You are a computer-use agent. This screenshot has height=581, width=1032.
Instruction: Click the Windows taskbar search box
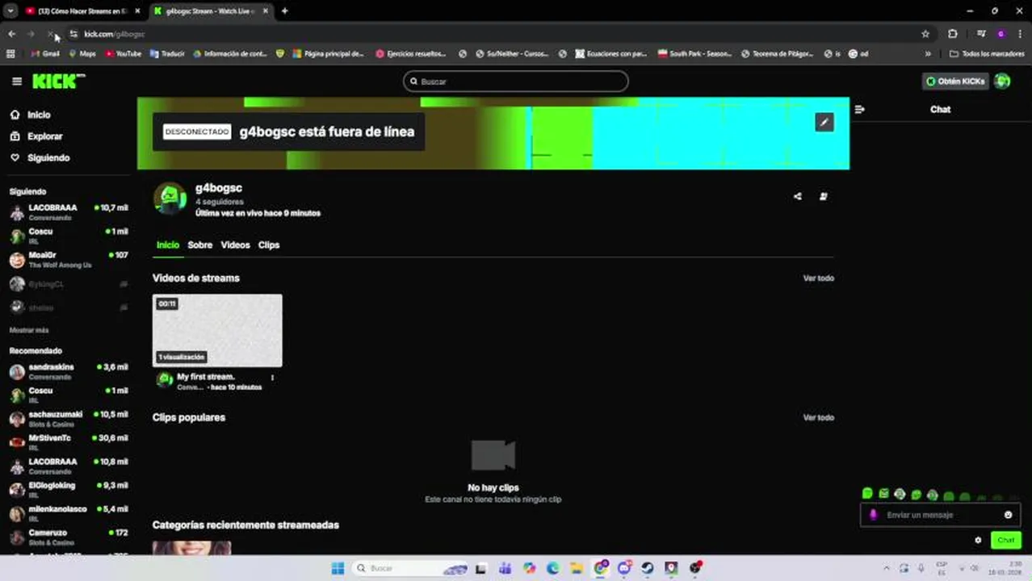coord(412,568)
